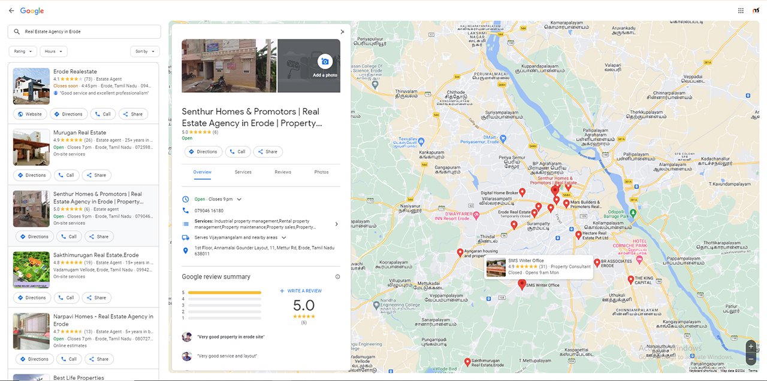Screen dimensions: 767x381
Task: Open the map Terms link
Action: [x=753, y=371]
